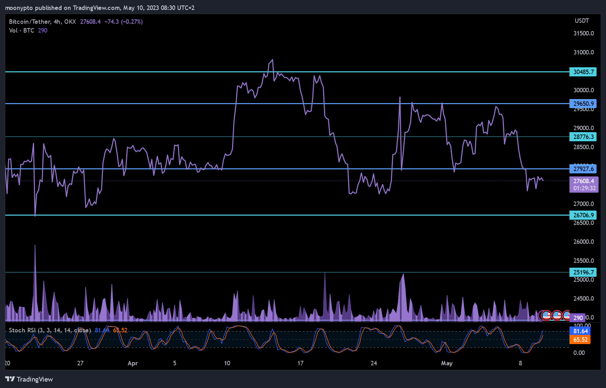This screenshot has width=606, height=388.
Task: Click the USDT currency label on price axis
Action: [x=582, y=21]
